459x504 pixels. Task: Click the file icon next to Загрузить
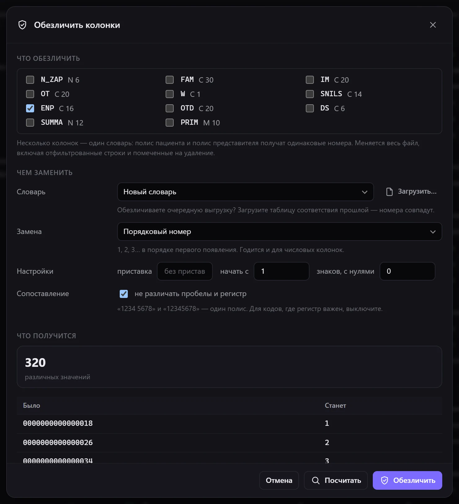(x=390, y=192)
